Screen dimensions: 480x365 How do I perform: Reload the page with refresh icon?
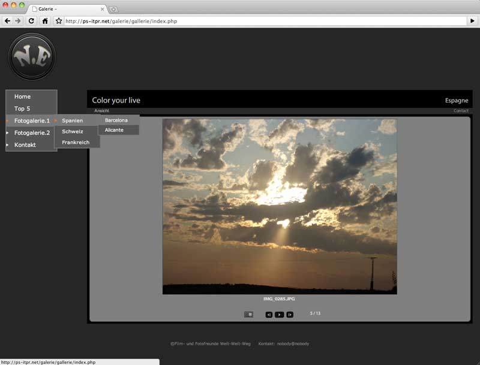[31, 21]
